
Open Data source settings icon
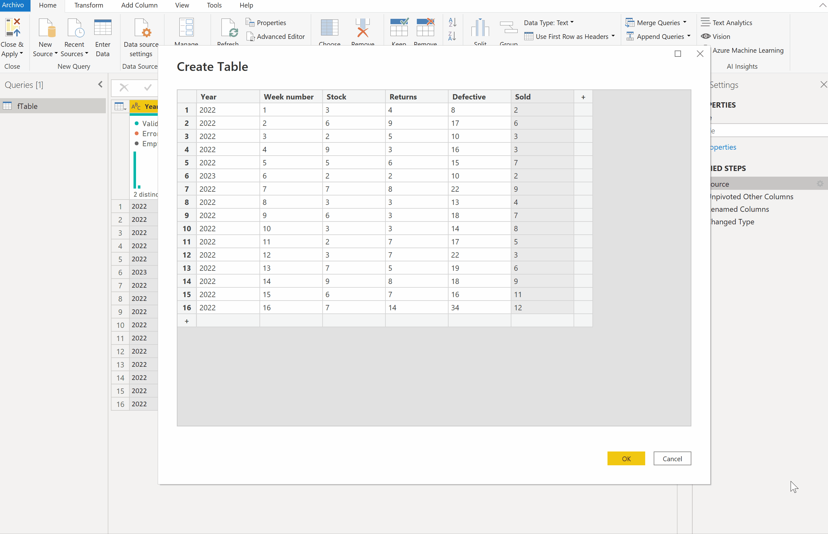[x=142, y=28]
